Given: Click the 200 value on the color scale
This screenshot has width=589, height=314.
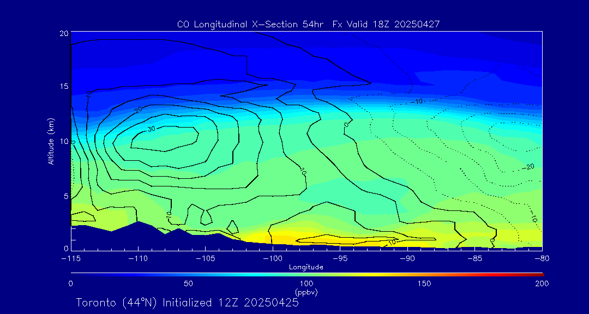Looking at the screenshot, I should click(543, 283).
